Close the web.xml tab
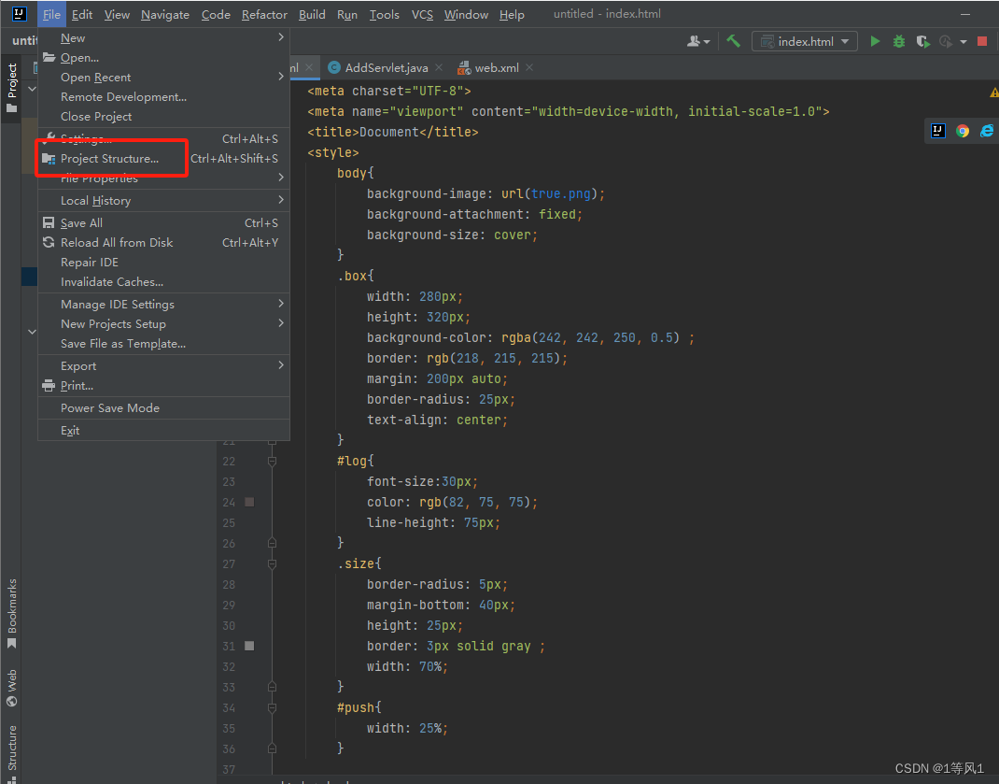 529,67
